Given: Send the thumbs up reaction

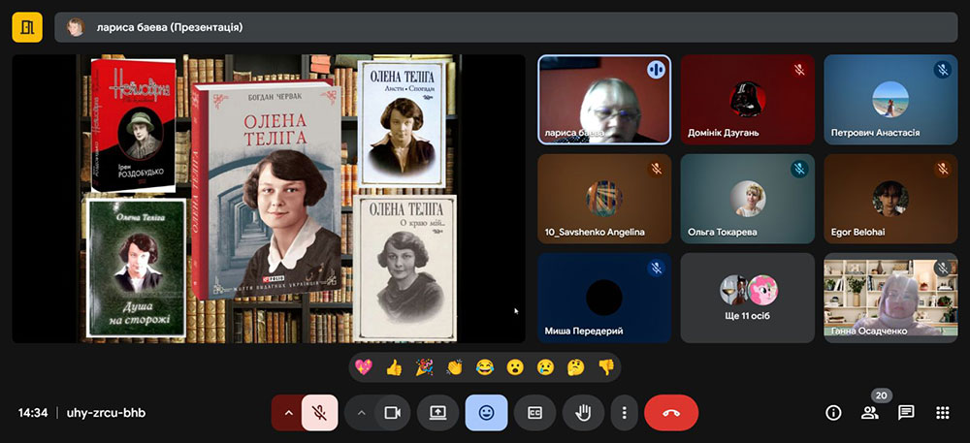Looking at the screenshot, I should [x=394, y=367].
